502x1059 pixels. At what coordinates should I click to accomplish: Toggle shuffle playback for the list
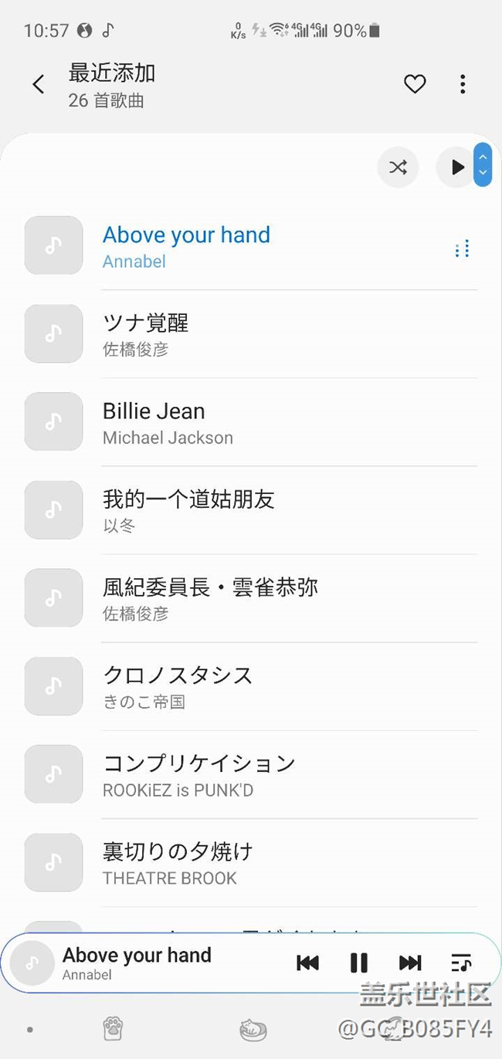tap(398, 167)
